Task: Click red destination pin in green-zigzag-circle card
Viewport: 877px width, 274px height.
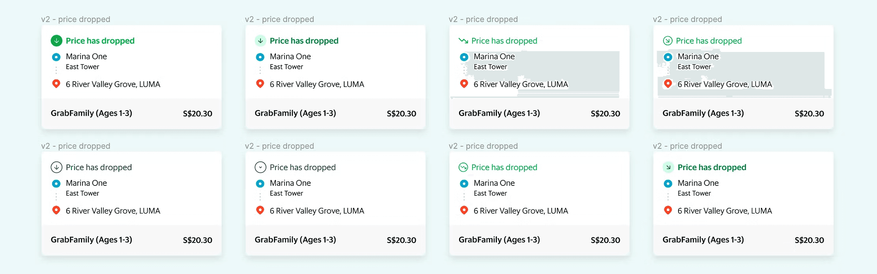Action: coord(464,210)
